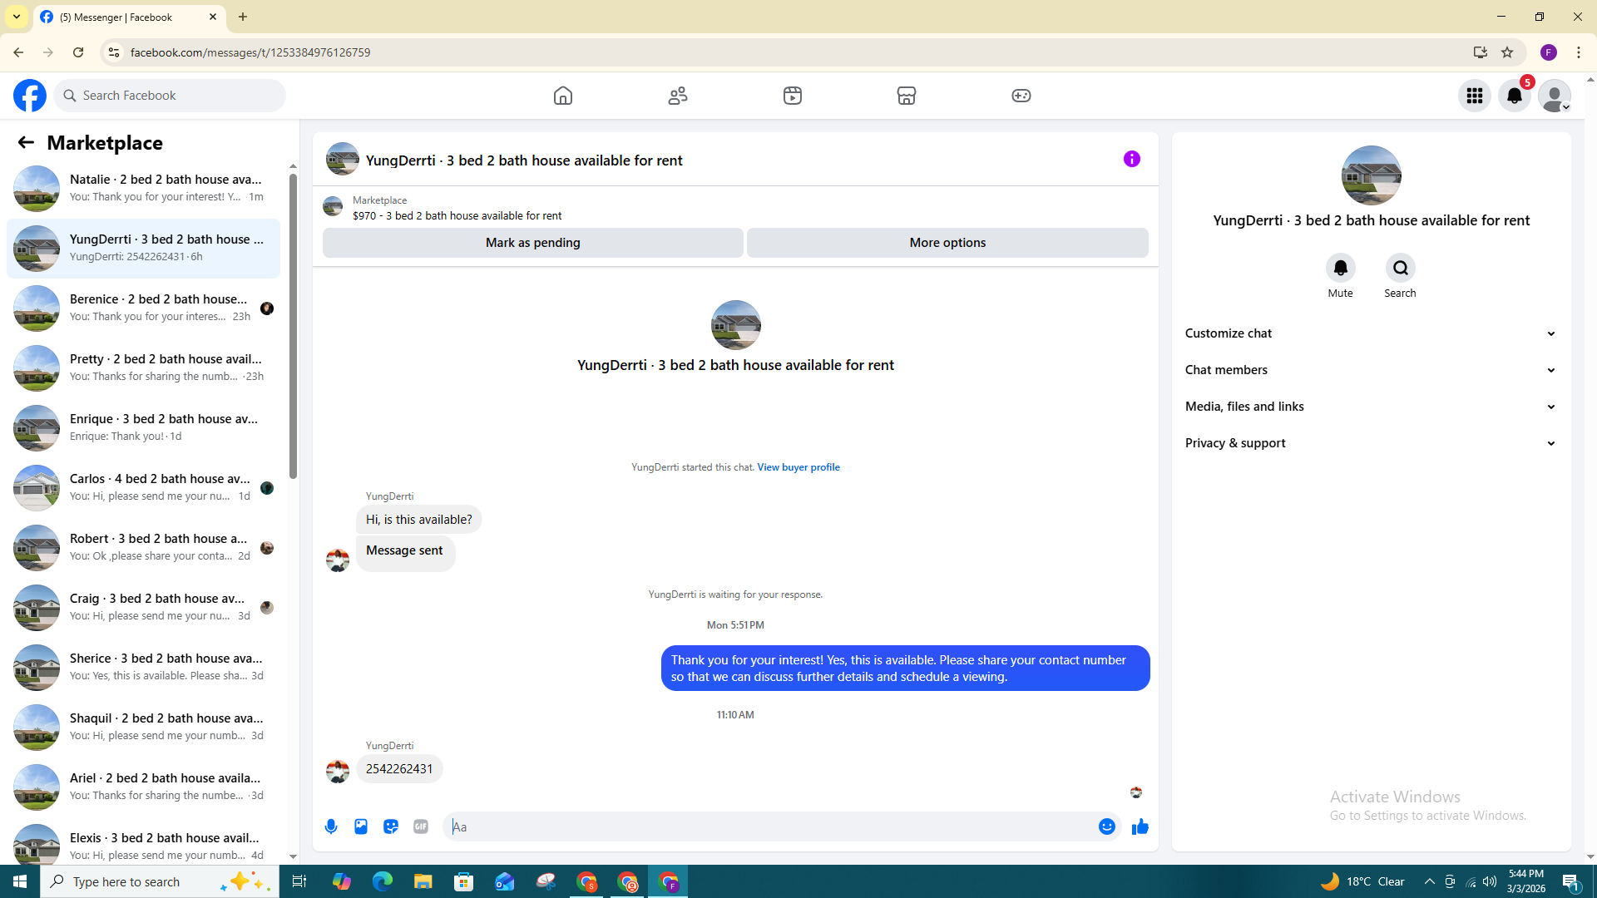
Task: Expand Customize chat section
Action: tap(1370, 333)
